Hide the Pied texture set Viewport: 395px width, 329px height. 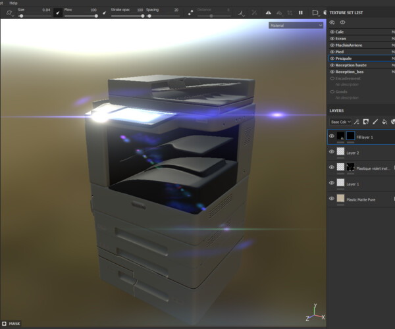332,52
